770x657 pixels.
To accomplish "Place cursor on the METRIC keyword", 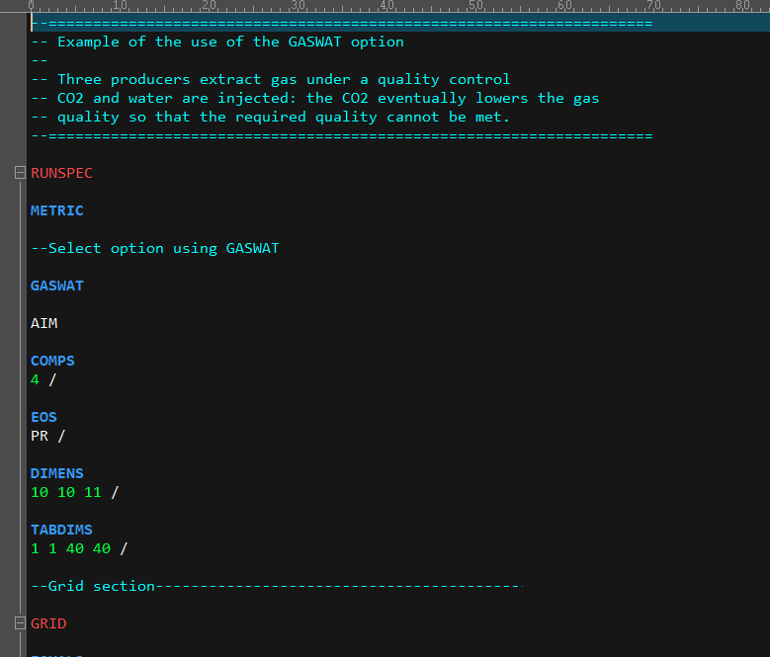I will (x=56, y=210).
